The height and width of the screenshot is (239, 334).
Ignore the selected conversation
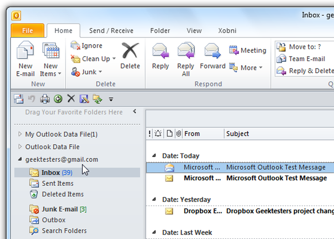87,45
